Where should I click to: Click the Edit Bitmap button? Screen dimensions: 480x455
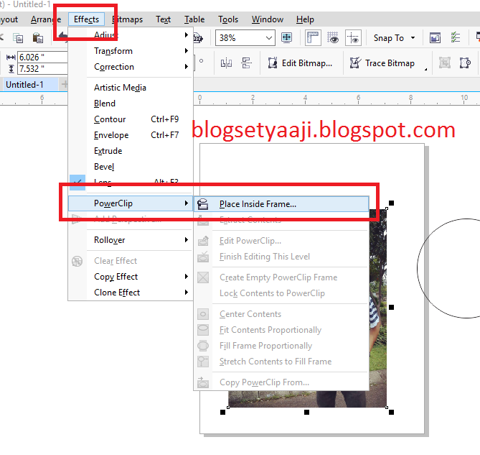click(x=301, y=63)
